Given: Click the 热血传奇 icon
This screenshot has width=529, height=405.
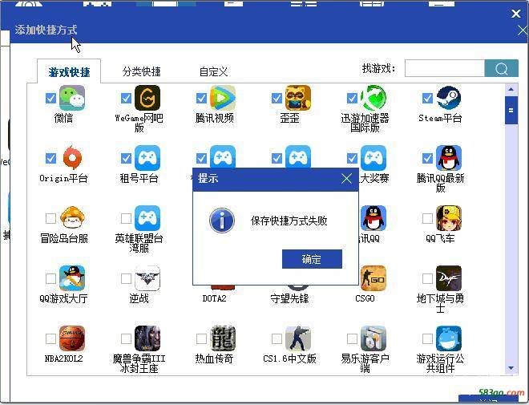Looking at the screenshot, I should (223, 338).
